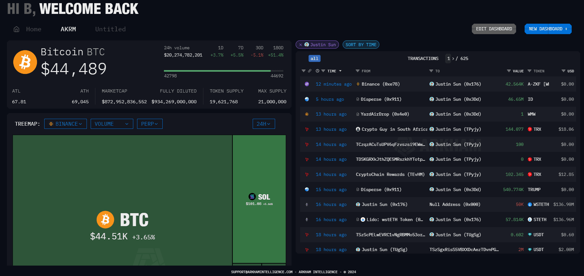The width and height of the screenshot is (584, 276).
Task: Remove the Justin Sun filter with its X icon
Action: pos(300,45)
